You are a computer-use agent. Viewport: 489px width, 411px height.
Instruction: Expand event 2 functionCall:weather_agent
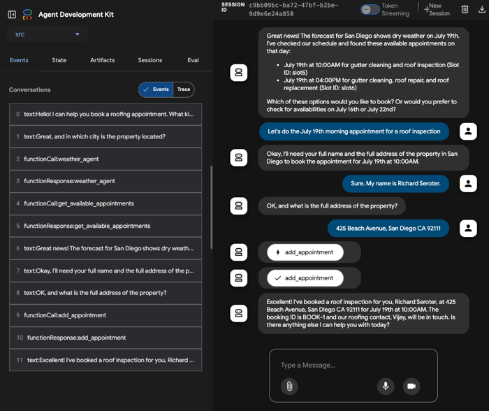pyautogui.click(x=105, y=159)
